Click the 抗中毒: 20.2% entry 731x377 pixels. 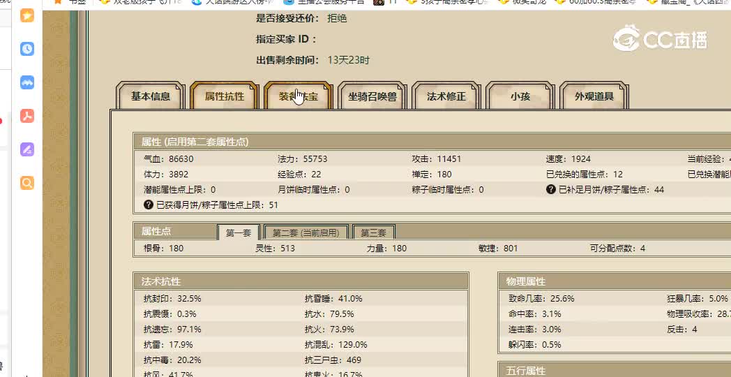[172, 360]
